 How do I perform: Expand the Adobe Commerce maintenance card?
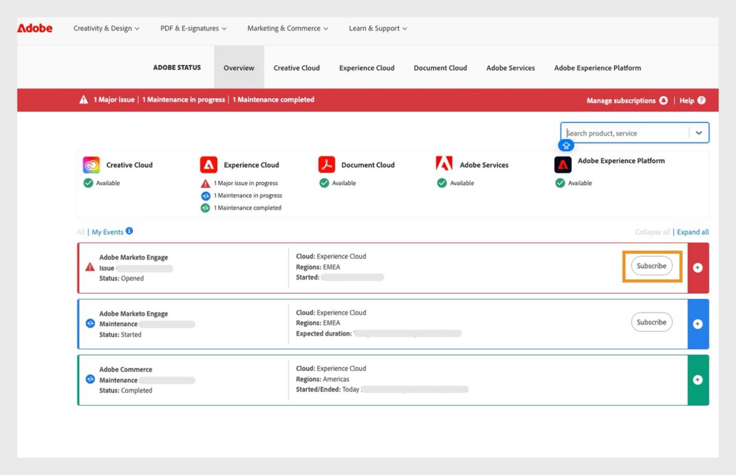point(698,380)
